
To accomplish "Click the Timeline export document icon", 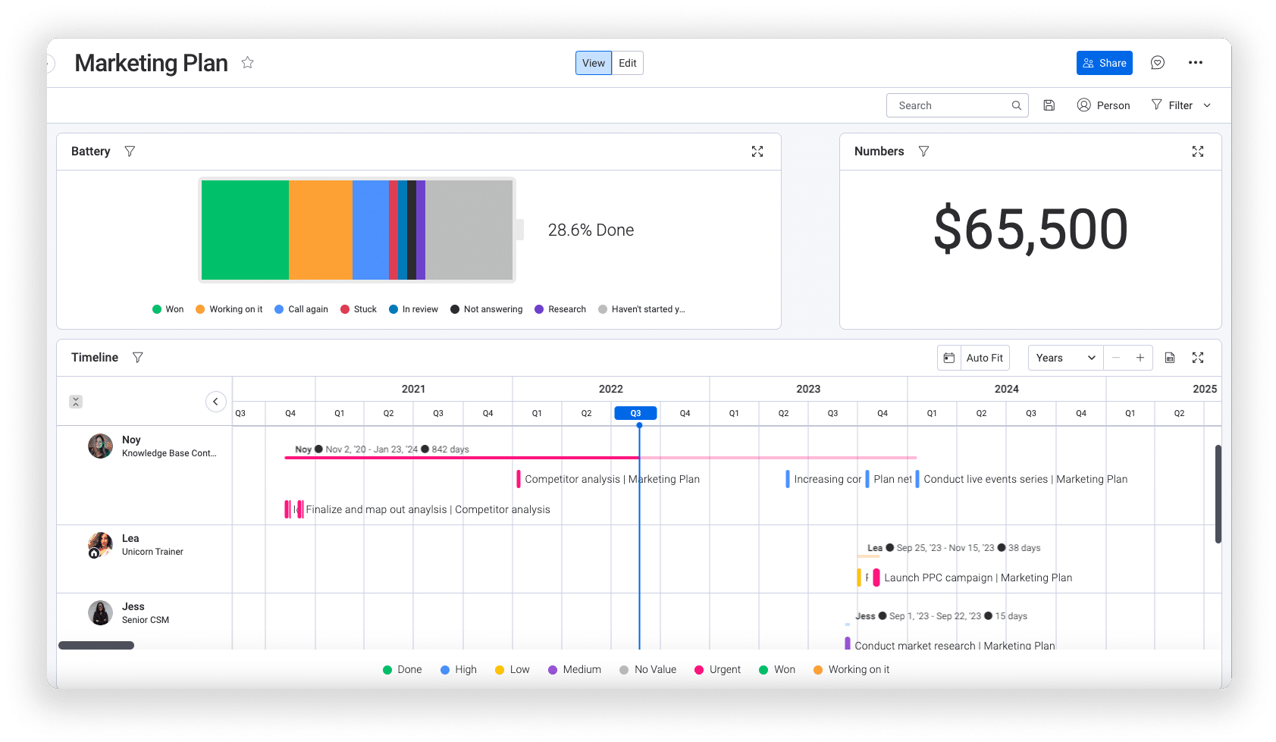I will click(x=1169, y=358).
